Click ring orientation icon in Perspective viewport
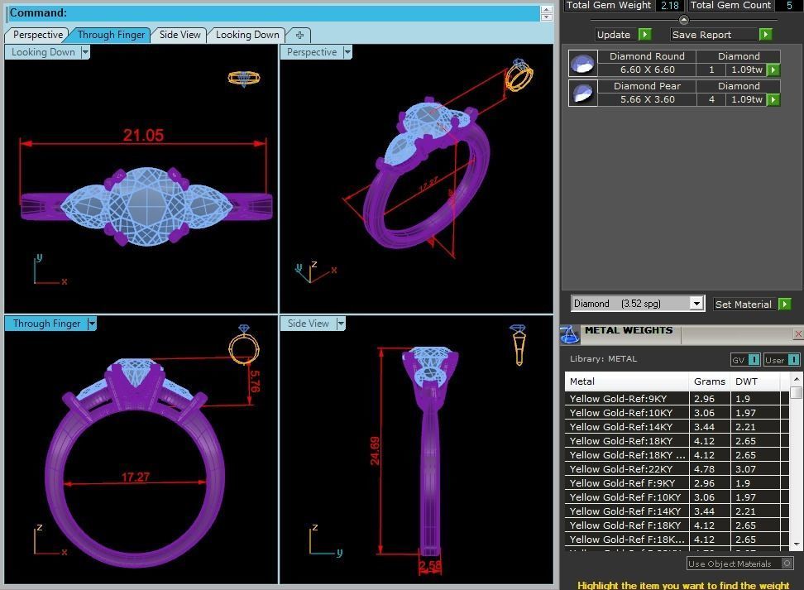Image resolution: width=804 pixels, height=590 pixels. point(519,75)
